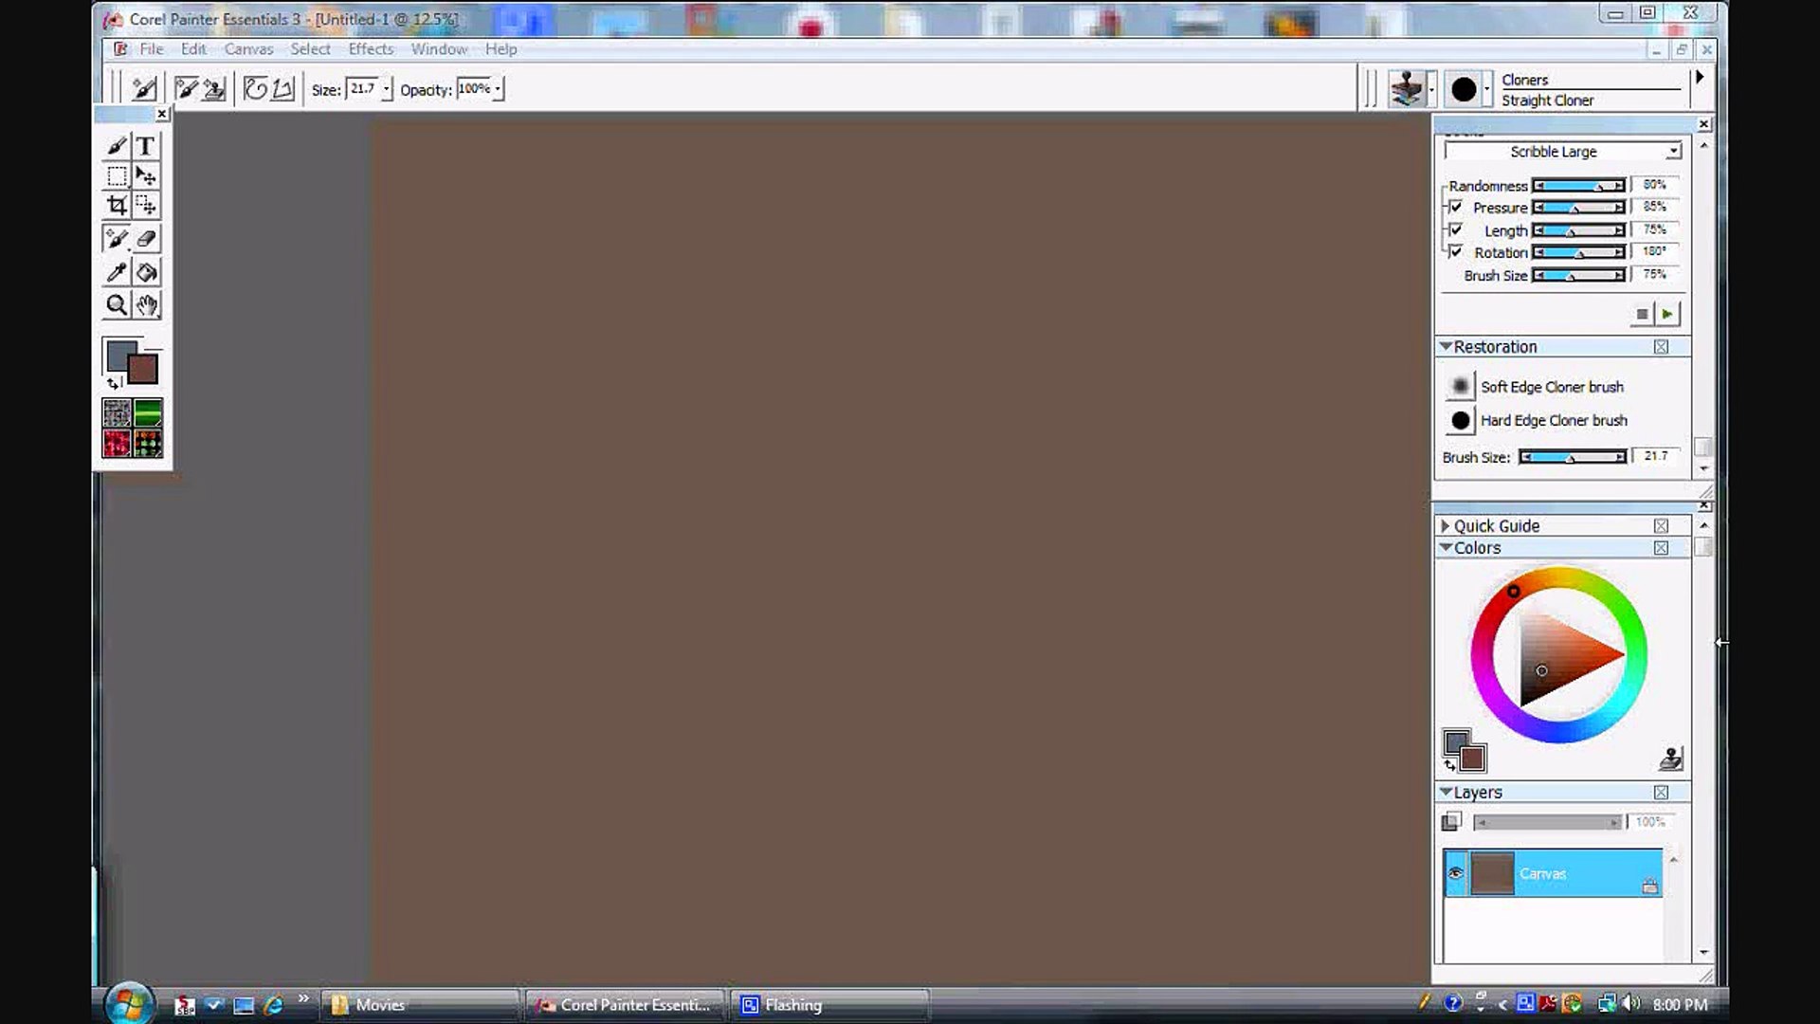Choose Hard Edge Cloner brush
This screenshot has width=1820, height=1024.
[1553, 420]
